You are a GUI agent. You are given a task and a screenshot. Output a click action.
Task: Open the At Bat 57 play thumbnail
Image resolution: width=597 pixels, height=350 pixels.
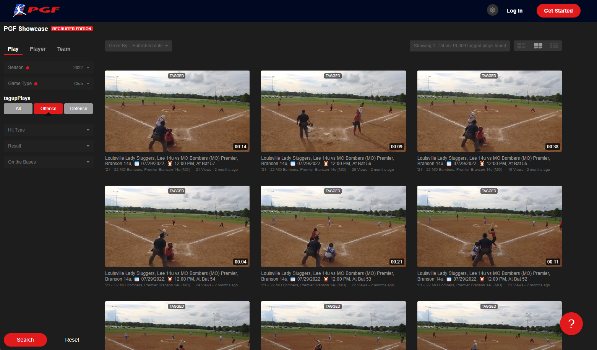coord(177,111)
